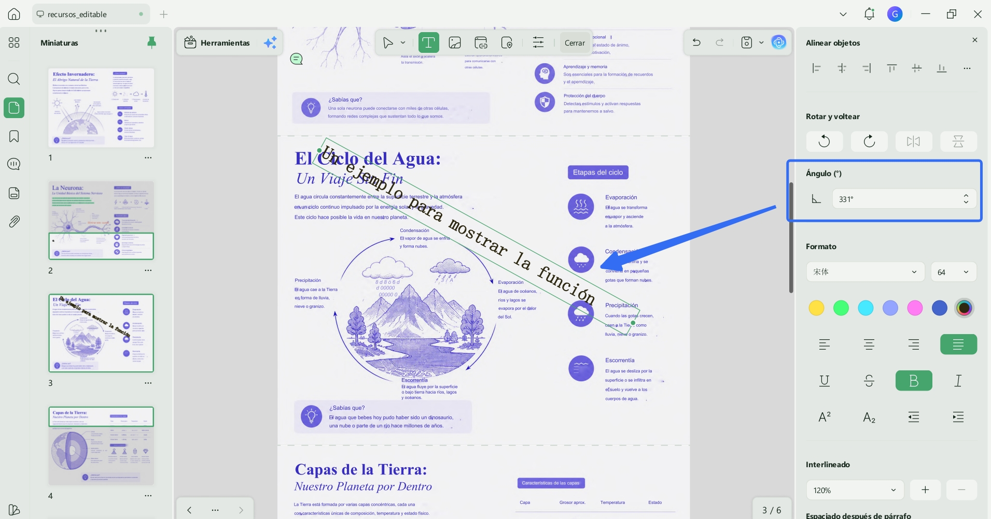This screenshot has width=991, height=519.
Task: Undo the last action
Action: click(696, 42)
